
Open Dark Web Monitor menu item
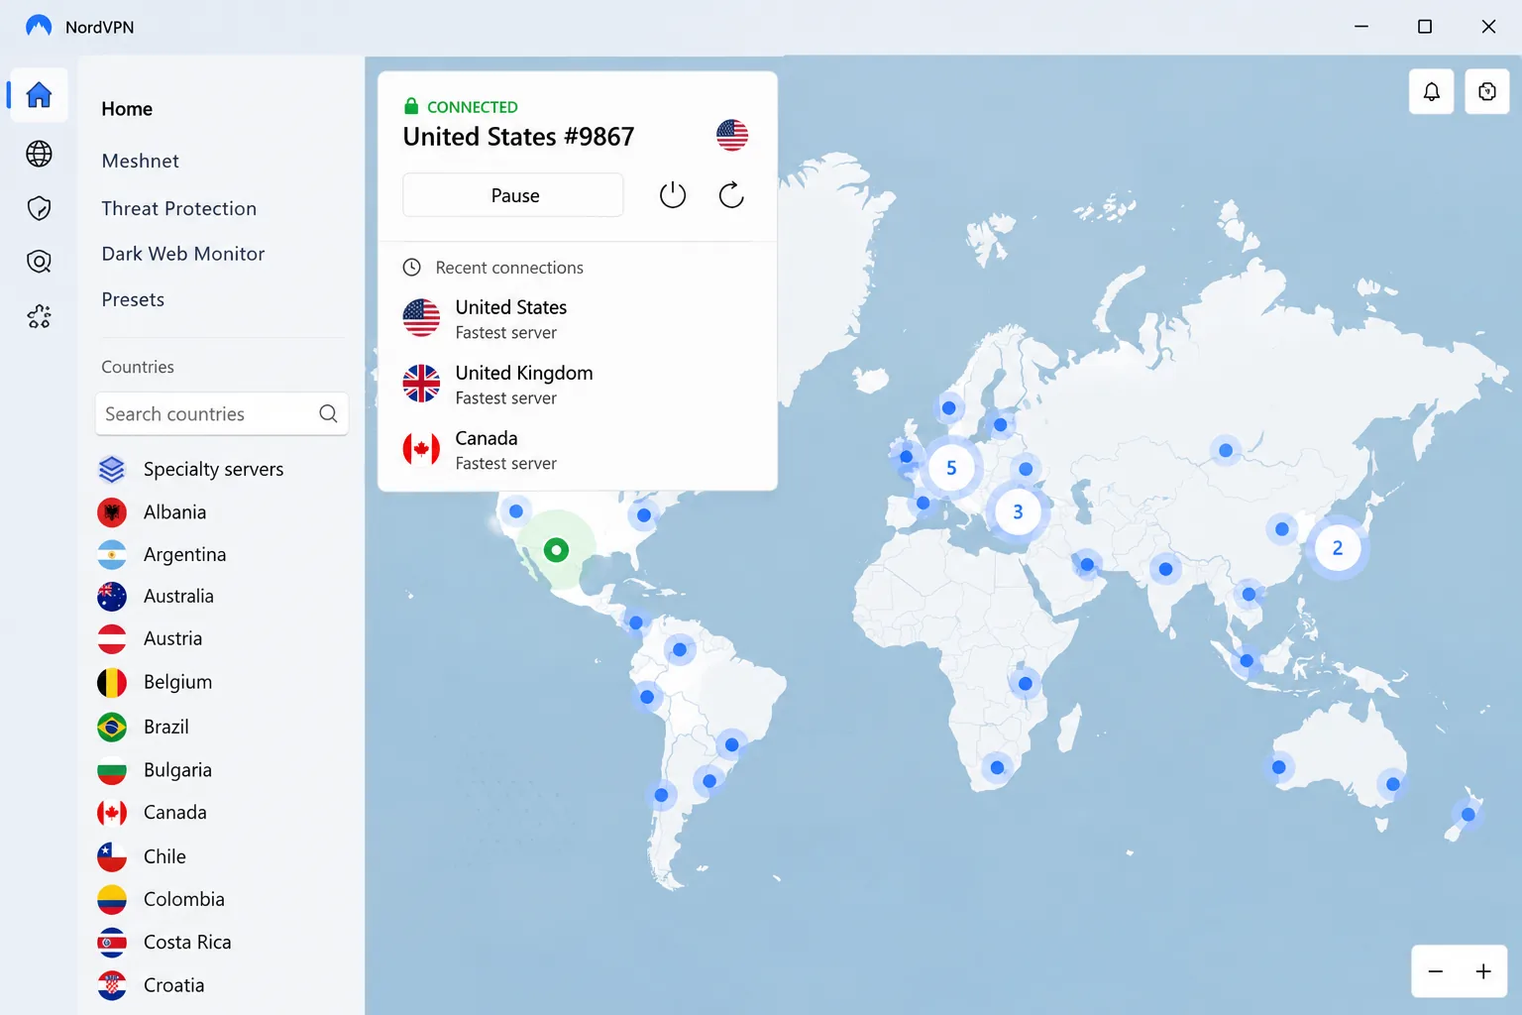tap(183, 254)
